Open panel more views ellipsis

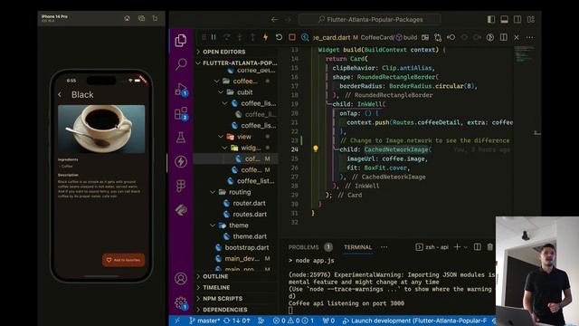tap(384, 247)
